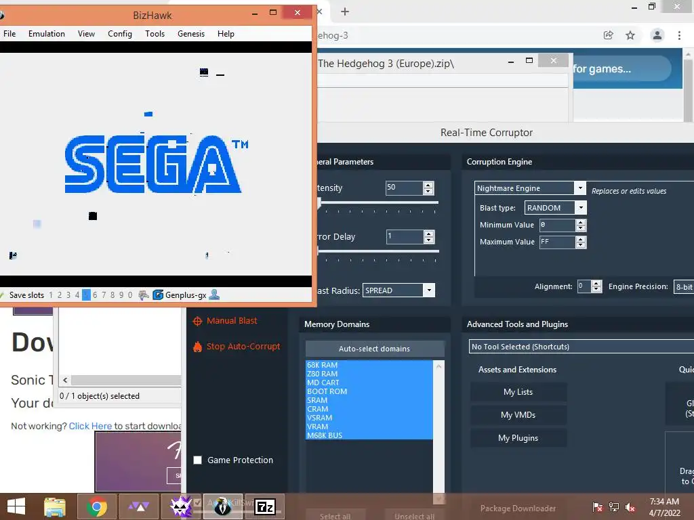
Task: Open My VMDs
Action: pyautogui.click(x=518, y=415)
